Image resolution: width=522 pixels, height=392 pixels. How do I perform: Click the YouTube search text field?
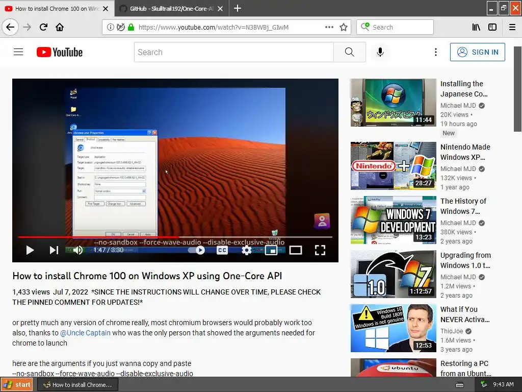point(233,52)
